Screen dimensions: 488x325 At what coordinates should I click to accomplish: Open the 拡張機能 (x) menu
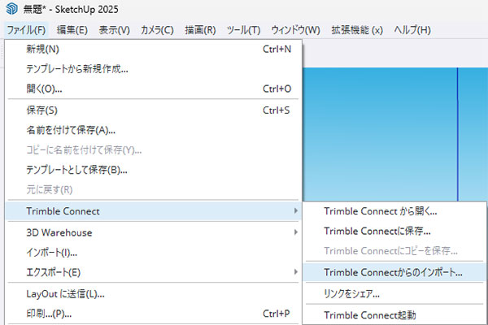[357, 30]
